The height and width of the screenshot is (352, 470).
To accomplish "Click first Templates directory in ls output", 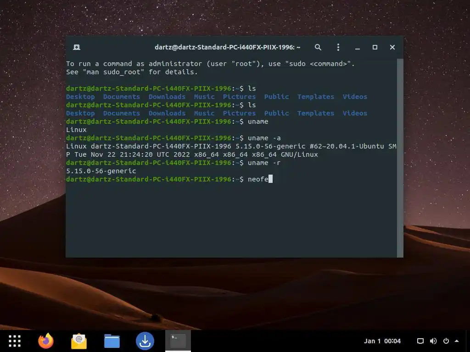I will tap(316, 97).
